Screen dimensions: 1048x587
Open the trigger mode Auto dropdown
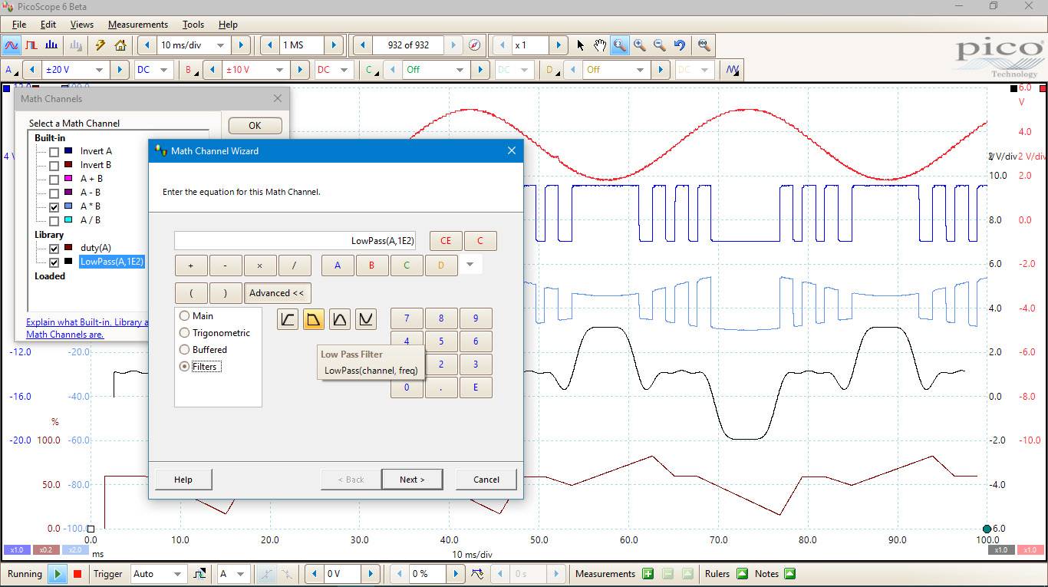click(x=178, y=573)
